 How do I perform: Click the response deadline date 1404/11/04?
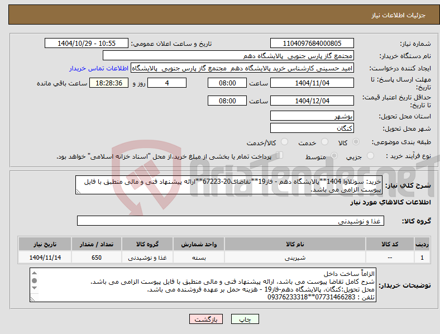point(312,83)
